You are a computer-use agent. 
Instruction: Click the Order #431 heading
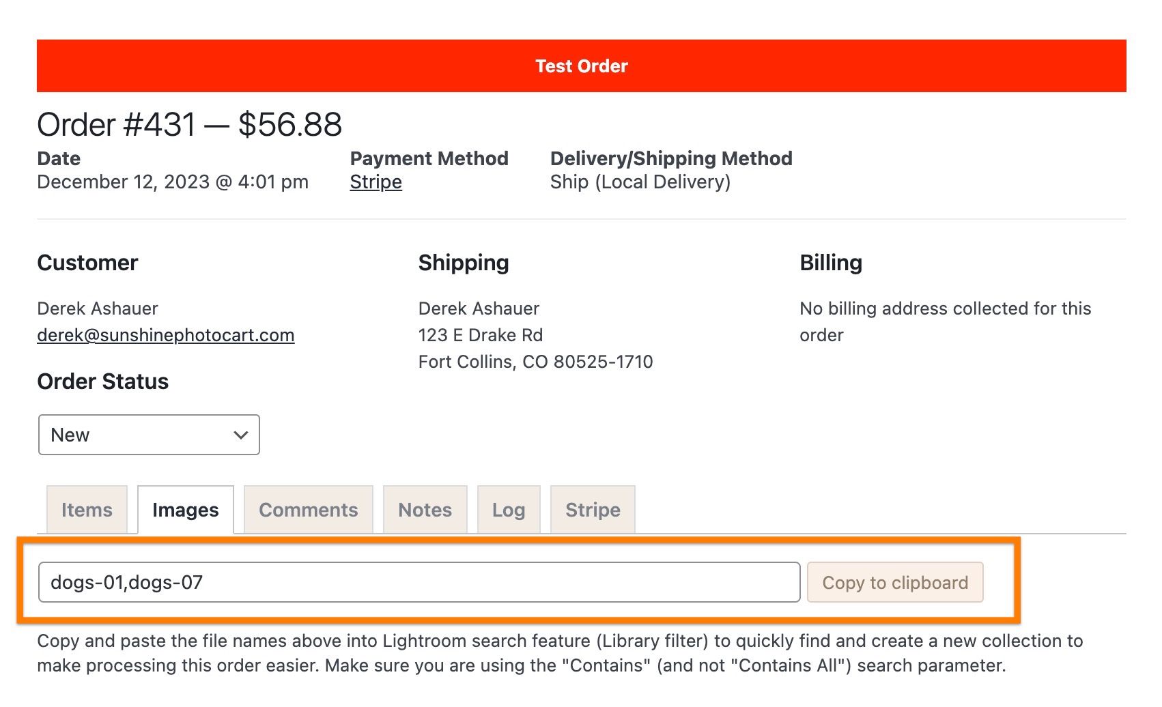190,125
